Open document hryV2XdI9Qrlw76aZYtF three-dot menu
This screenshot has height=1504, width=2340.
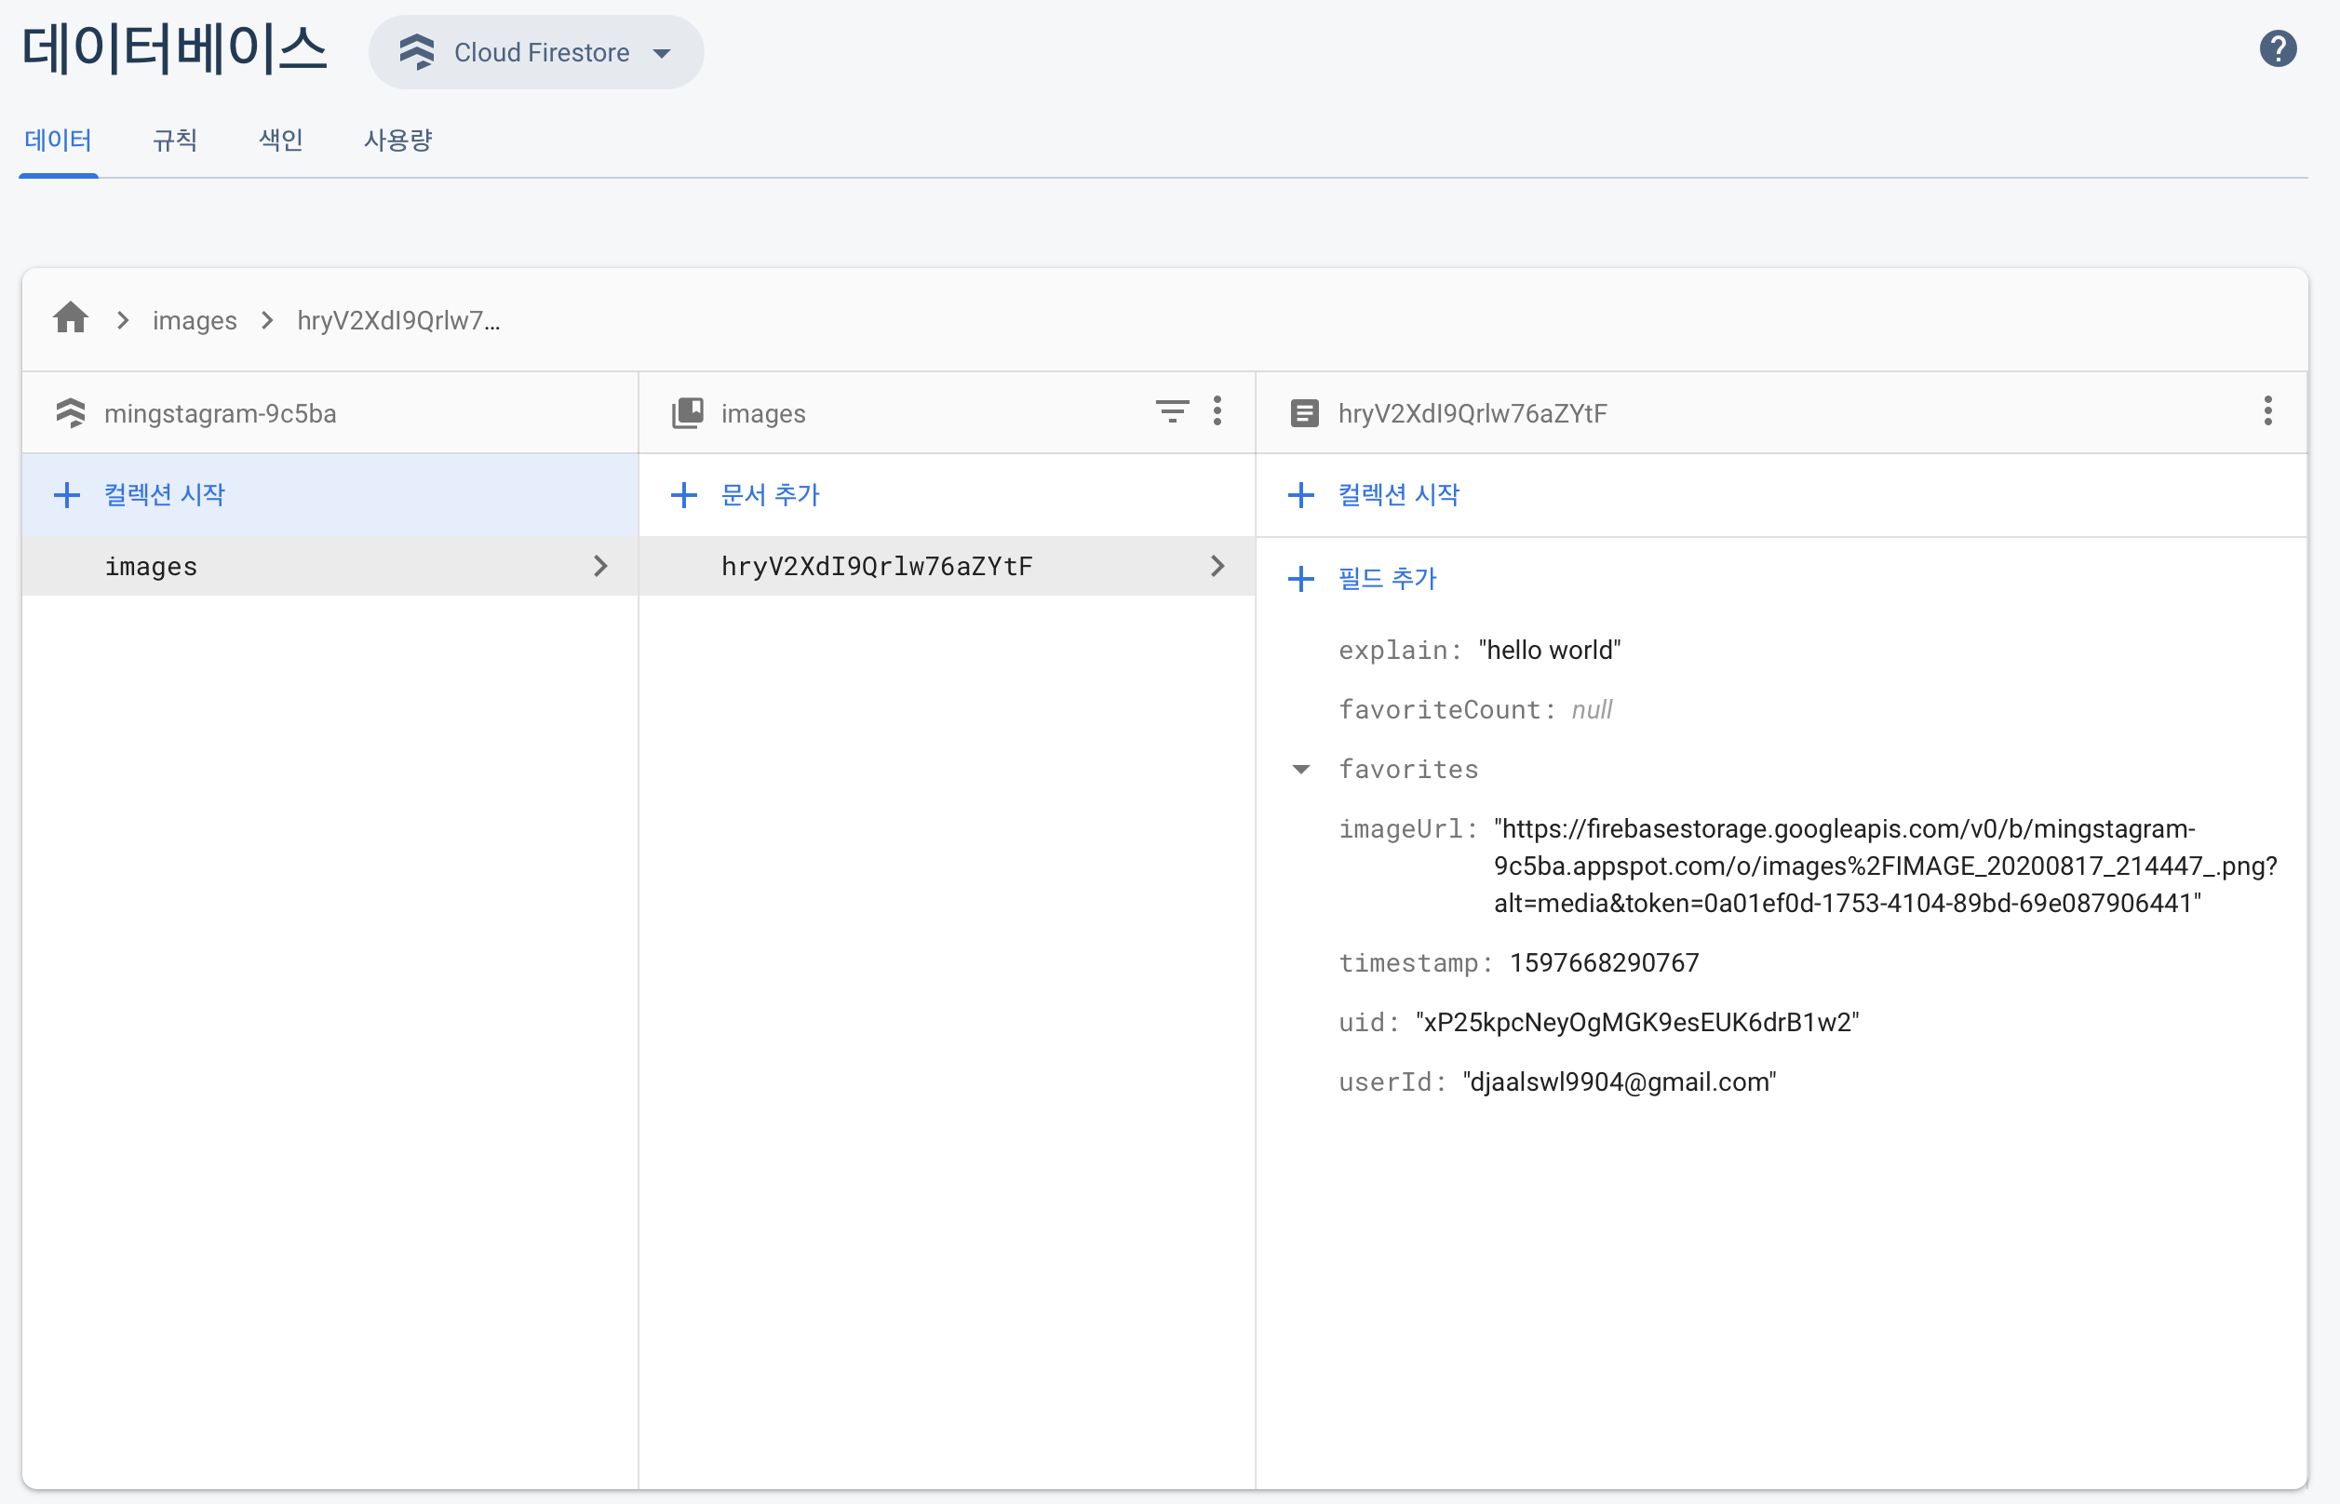tap(2267, 411)
